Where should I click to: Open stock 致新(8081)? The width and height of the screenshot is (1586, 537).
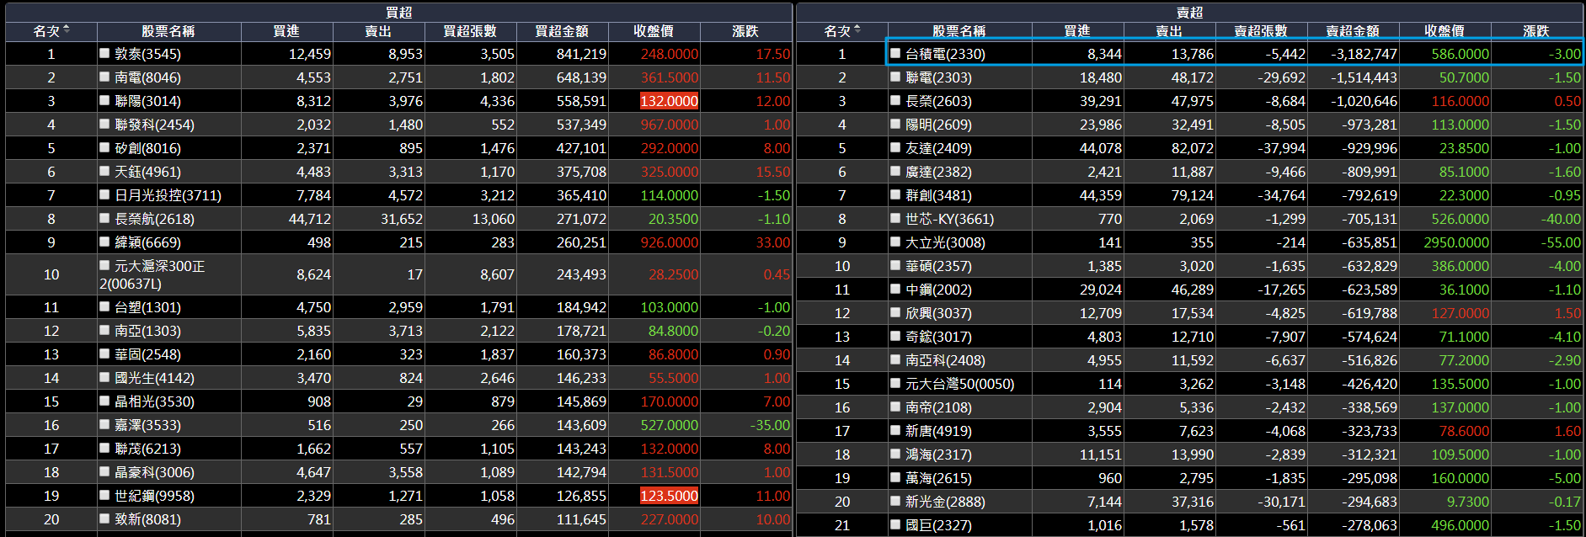[x=147, y=519]
